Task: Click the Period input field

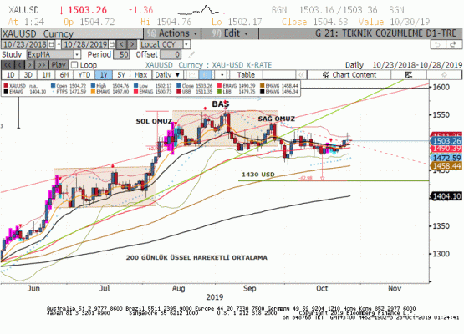Action: 121,54
